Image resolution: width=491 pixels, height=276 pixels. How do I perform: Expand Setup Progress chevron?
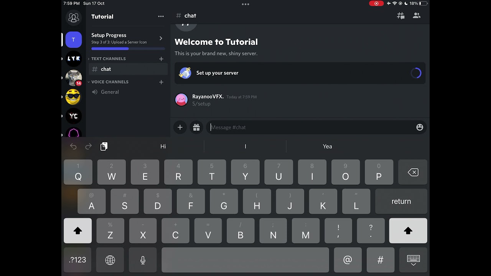[x=161, y=38]
